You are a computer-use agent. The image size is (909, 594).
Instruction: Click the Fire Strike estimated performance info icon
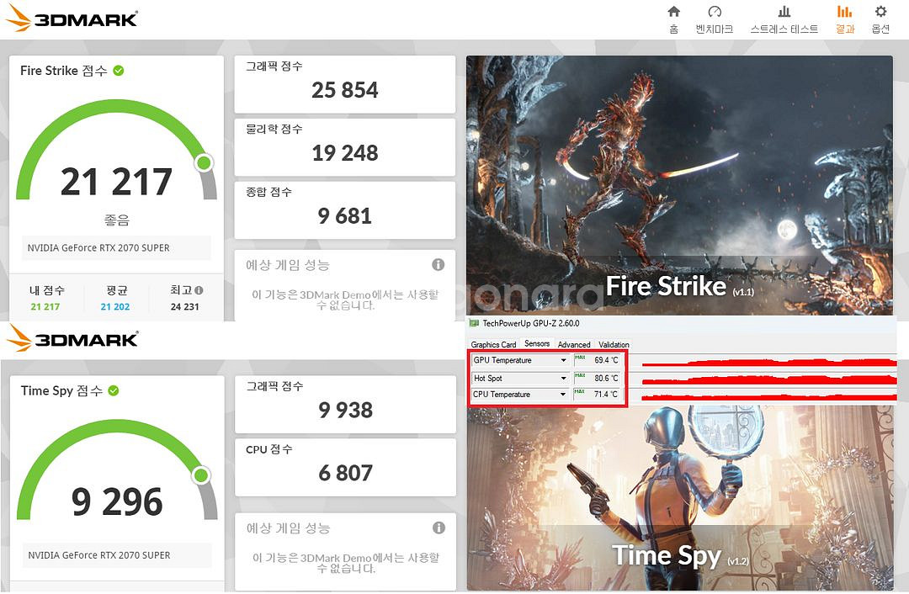(439, 265)
